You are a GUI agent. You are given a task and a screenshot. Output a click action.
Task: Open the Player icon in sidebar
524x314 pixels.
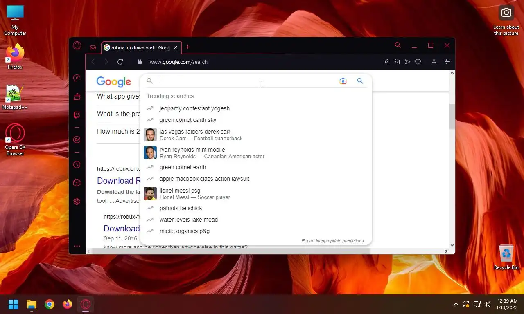(77, 140)
